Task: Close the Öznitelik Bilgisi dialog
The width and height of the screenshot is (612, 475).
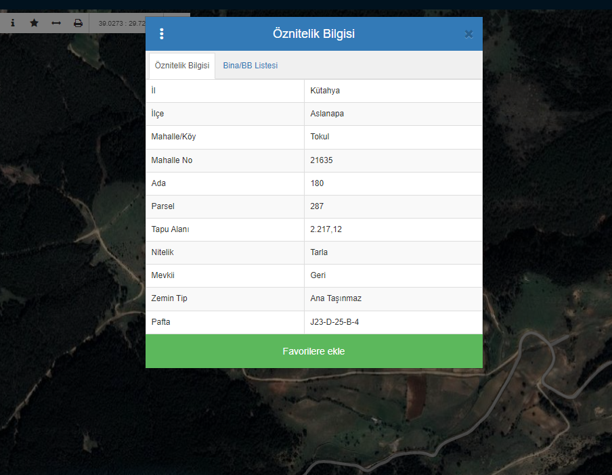Action: (468, 35)
